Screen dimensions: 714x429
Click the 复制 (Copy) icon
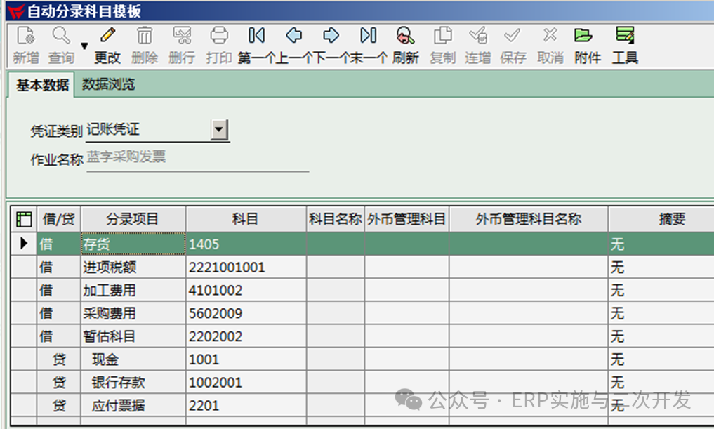tap(442, 36)
